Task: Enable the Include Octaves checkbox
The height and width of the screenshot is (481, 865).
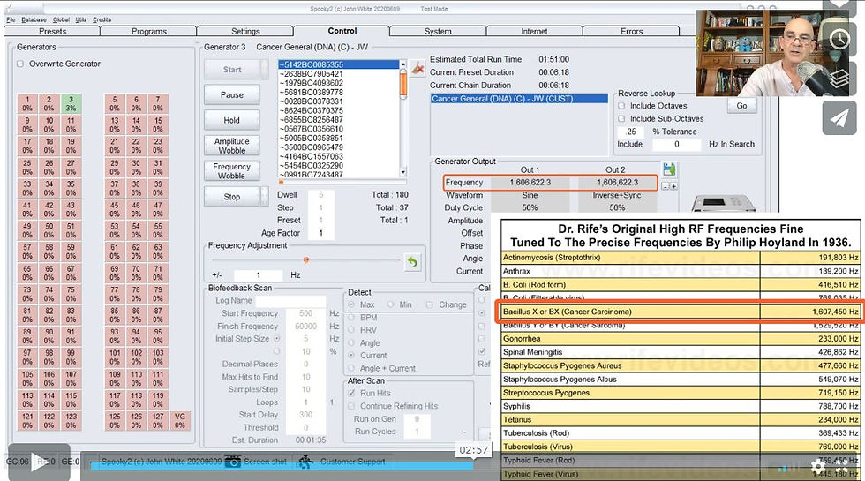Action: [x=621, y=106]
